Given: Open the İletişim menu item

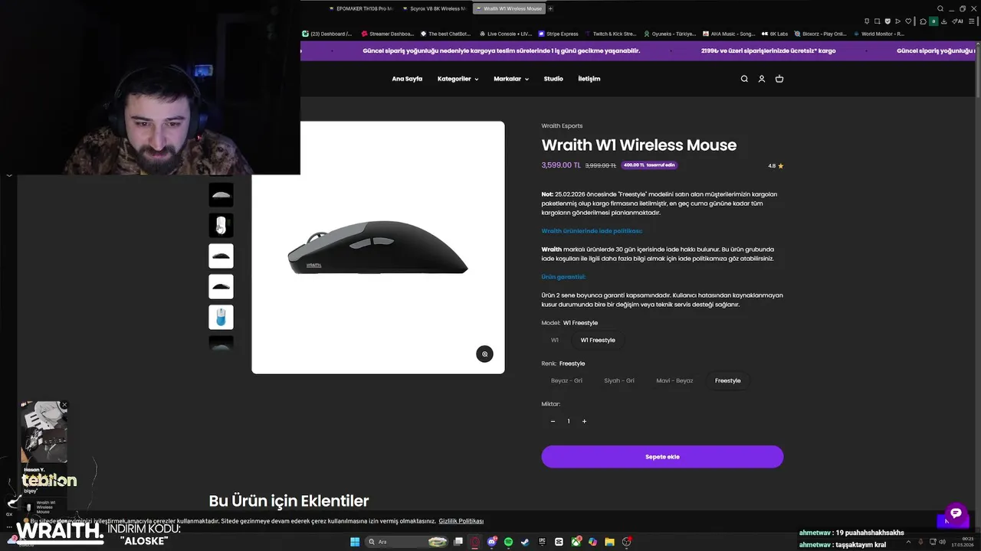Looking at the screenshot, I should click(589, 79).
